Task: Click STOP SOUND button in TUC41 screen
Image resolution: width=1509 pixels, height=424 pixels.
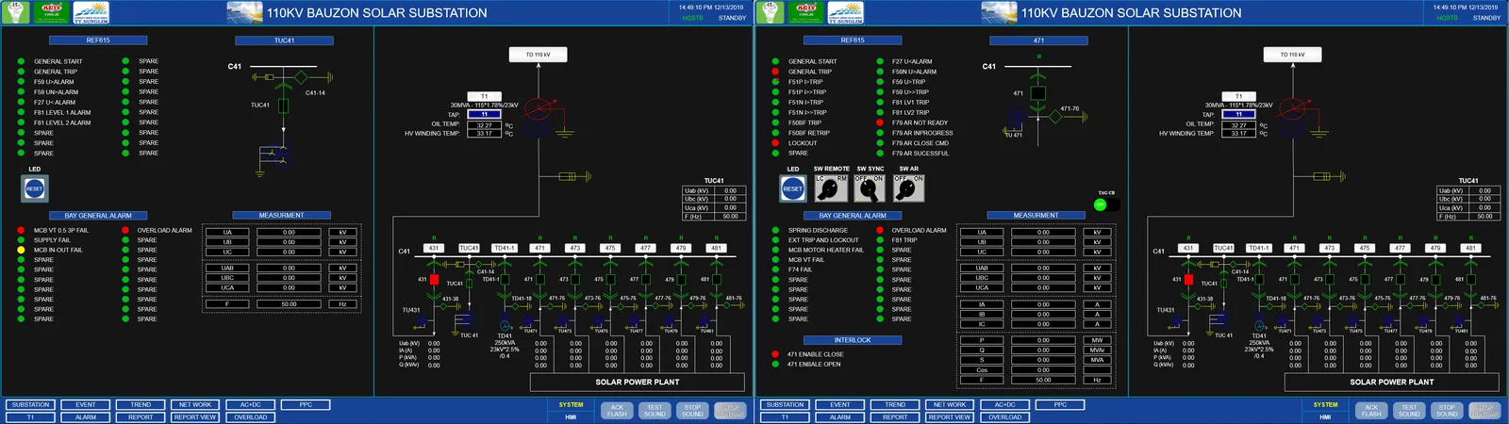Action: (x=692, y=411)
